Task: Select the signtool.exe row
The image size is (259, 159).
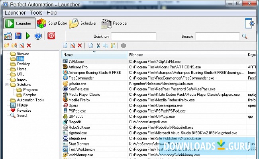Action: tap(159, 133)
